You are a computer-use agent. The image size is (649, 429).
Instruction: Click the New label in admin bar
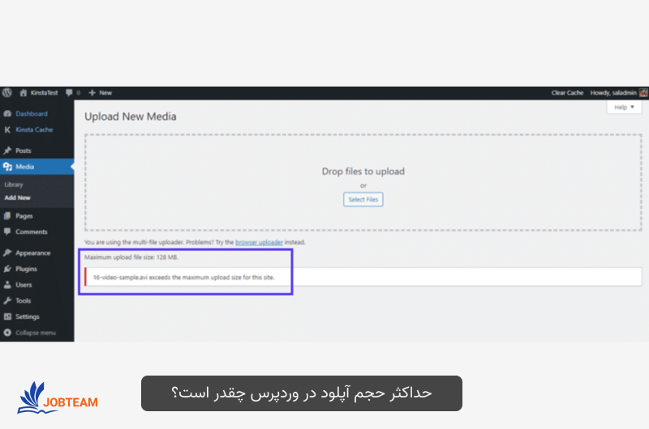[x=105, y=92]
